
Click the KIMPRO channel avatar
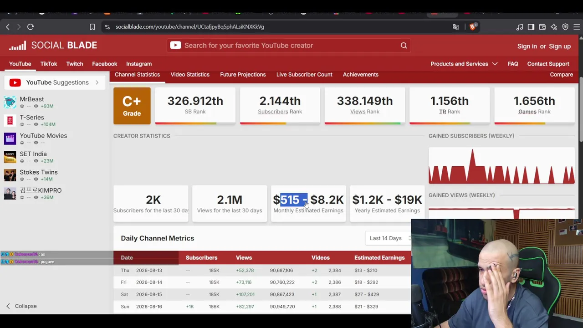point(10,193)
